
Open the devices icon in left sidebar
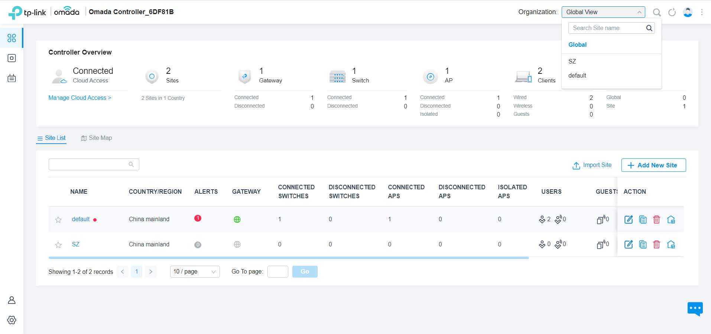12,58
